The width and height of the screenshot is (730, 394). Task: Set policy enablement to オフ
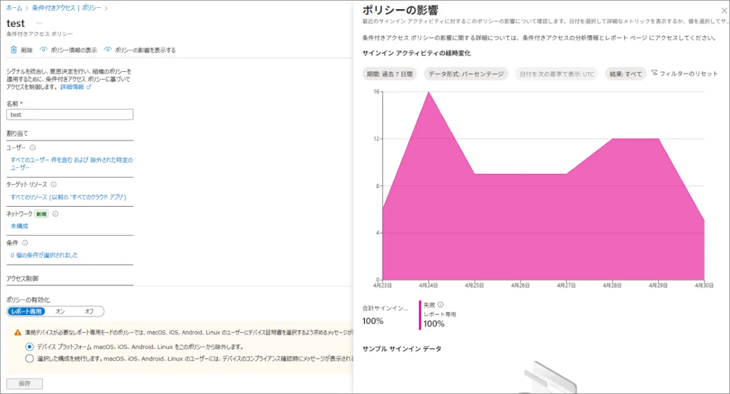click(x=89, y=311)
